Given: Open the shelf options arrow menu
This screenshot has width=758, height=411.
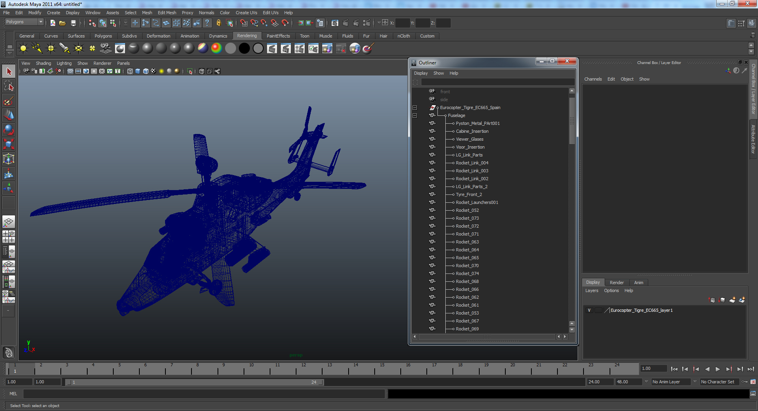Looking at the screenshot, I should click(x=10, y=53).
